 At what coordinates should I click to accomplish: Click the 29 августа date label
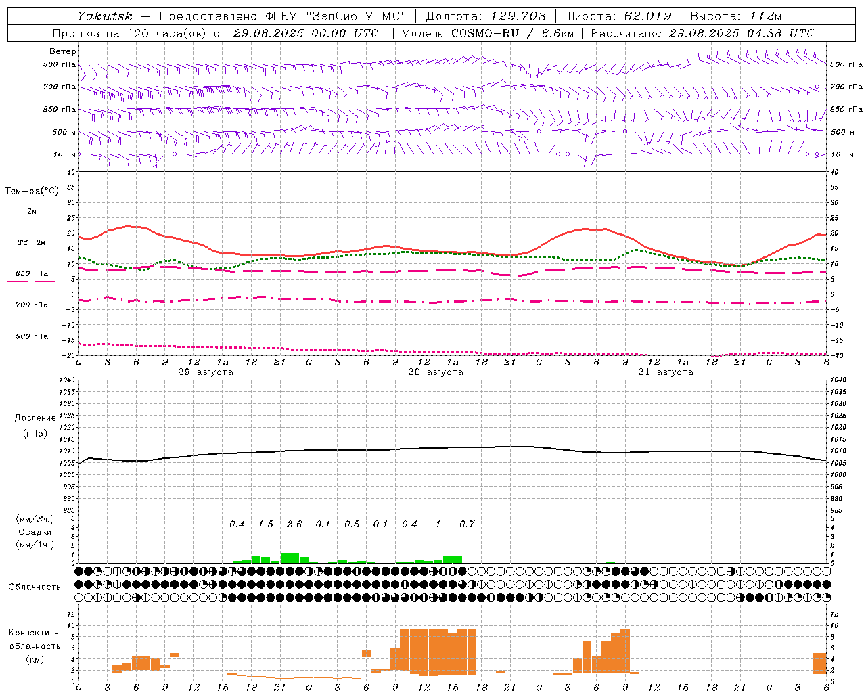point(206,372)
